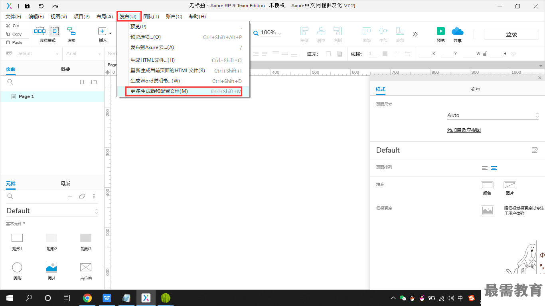The width and height of the screenshot is (545, 306).
Task: Click the 添加自适应视图 link
Action: pyautogui.click(x=464, y=130)
